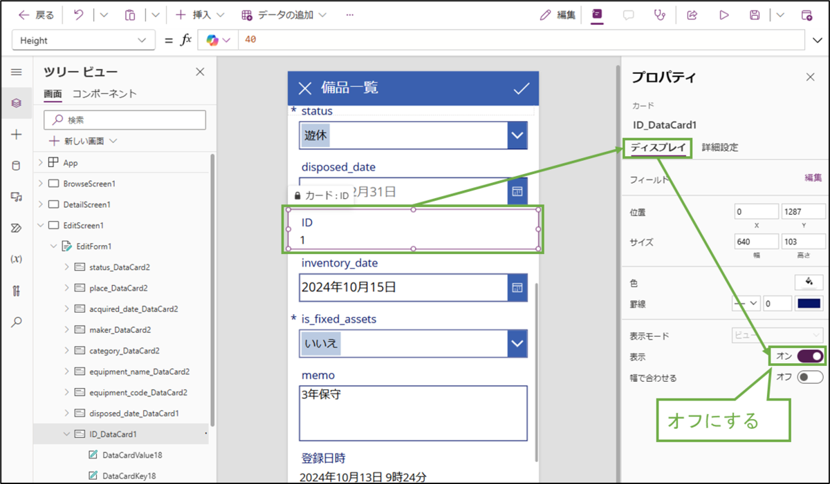Collapse EditForm1 node
Viewport: 830px width, 484px height.
coord(54,246)
